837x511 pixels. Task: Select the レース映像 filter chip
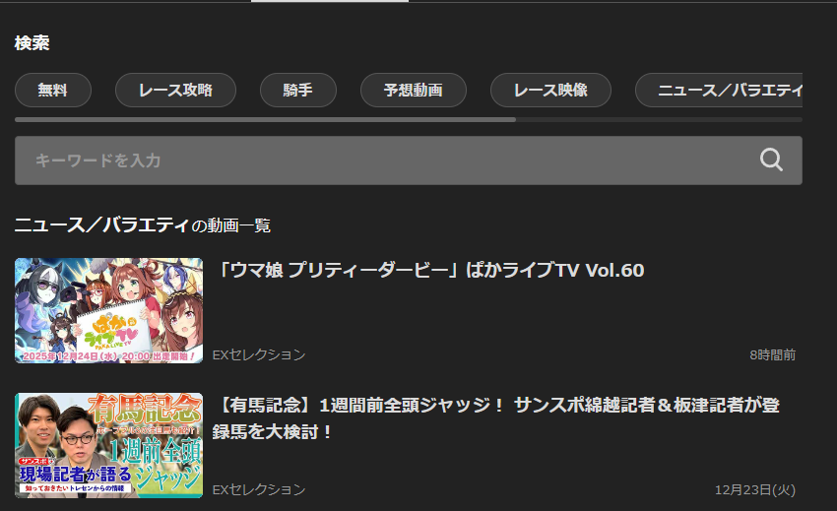tap(550, 91)
